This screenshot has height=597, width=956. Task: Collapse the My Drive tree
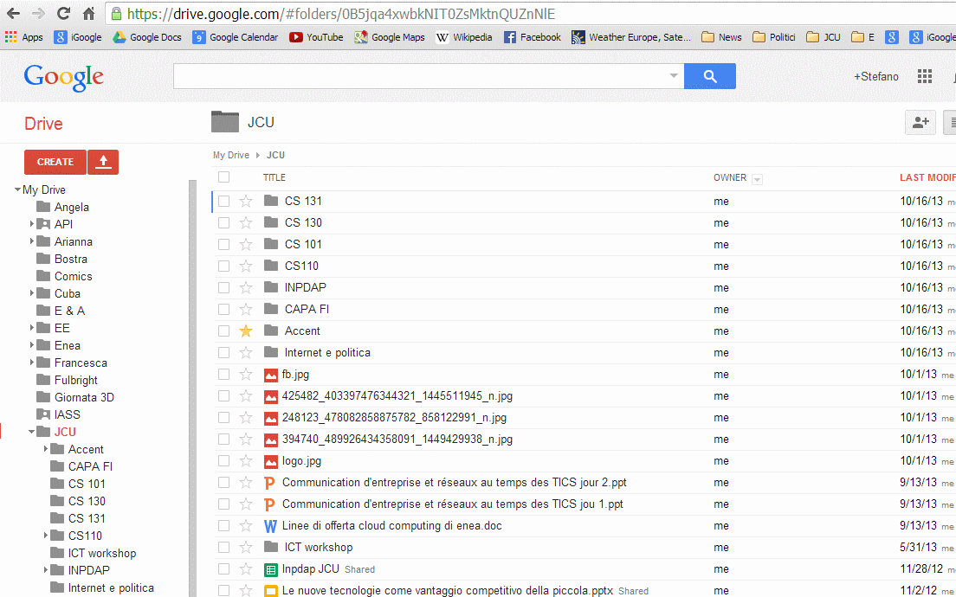pyautogui.click(x=17, y=189)
